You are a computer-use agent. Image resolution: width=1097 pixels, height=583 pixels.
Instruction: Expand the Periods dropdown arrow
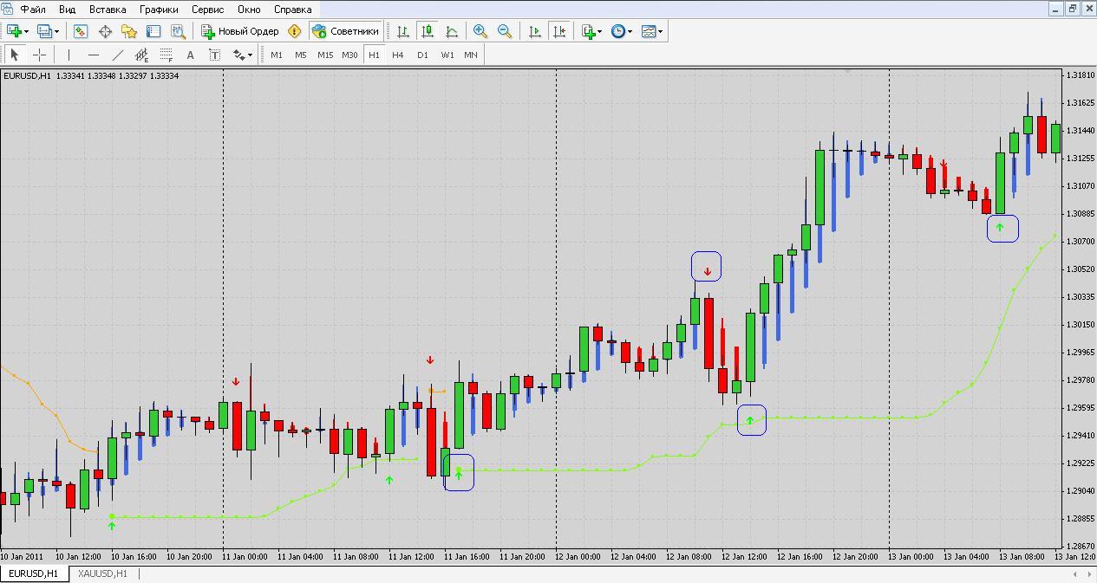point(630,31)
